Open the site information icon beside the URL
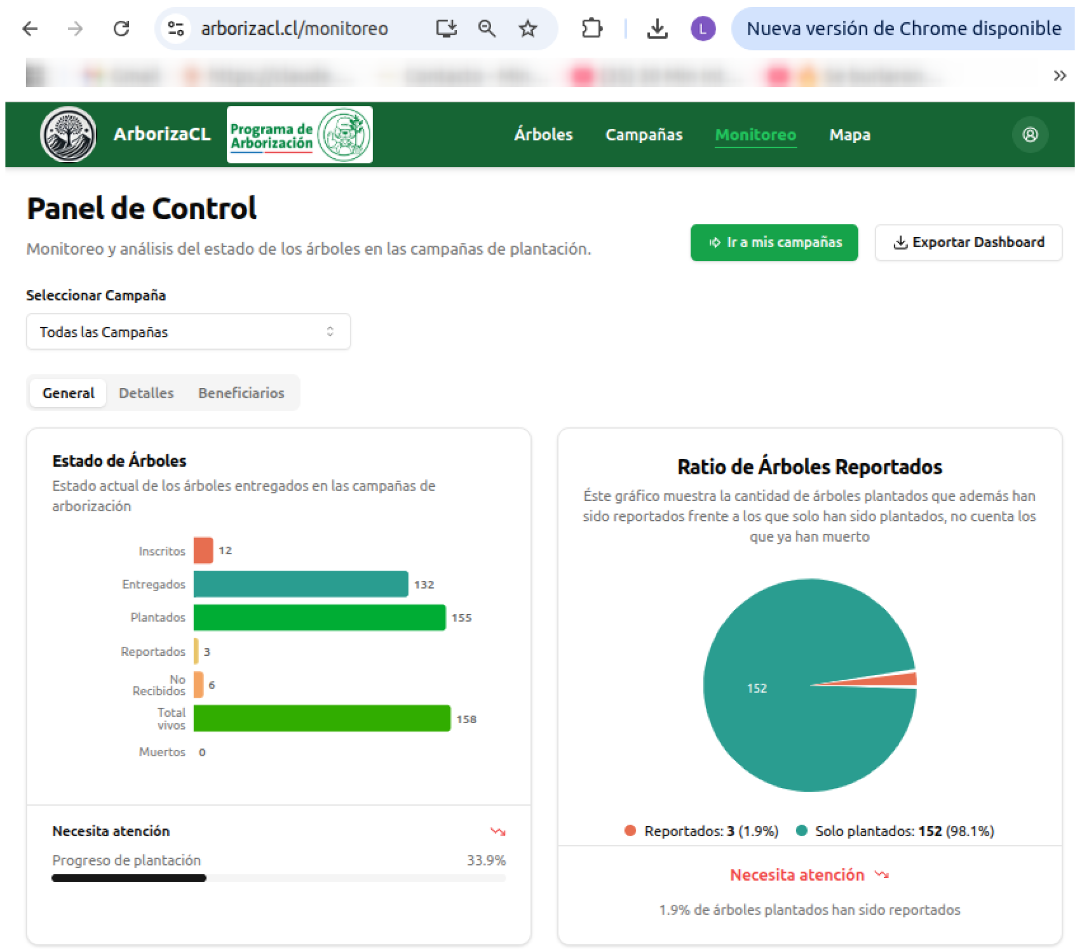This screenshot has height=952, width=1079. pos(176,28)
